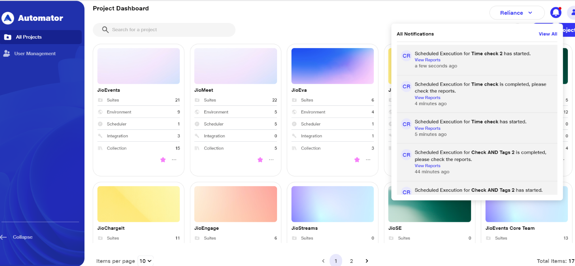Open the JioEvents project thumbnail
The width and height of the screenshot is (575, 266).
click(x=138, y=66)
